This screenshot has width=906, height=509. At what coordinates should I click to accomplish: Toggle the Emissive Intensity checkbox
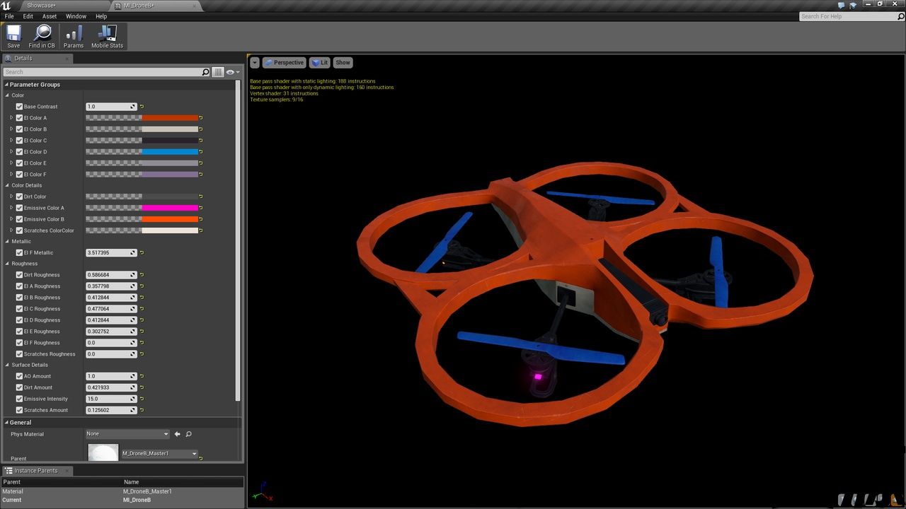[20, 399]
